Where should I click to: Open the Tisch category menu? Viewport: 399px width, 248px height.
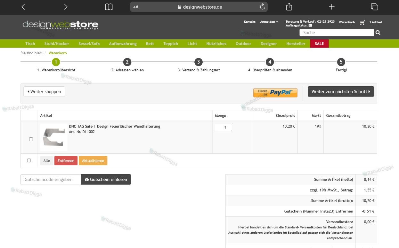tap(30, 43)
